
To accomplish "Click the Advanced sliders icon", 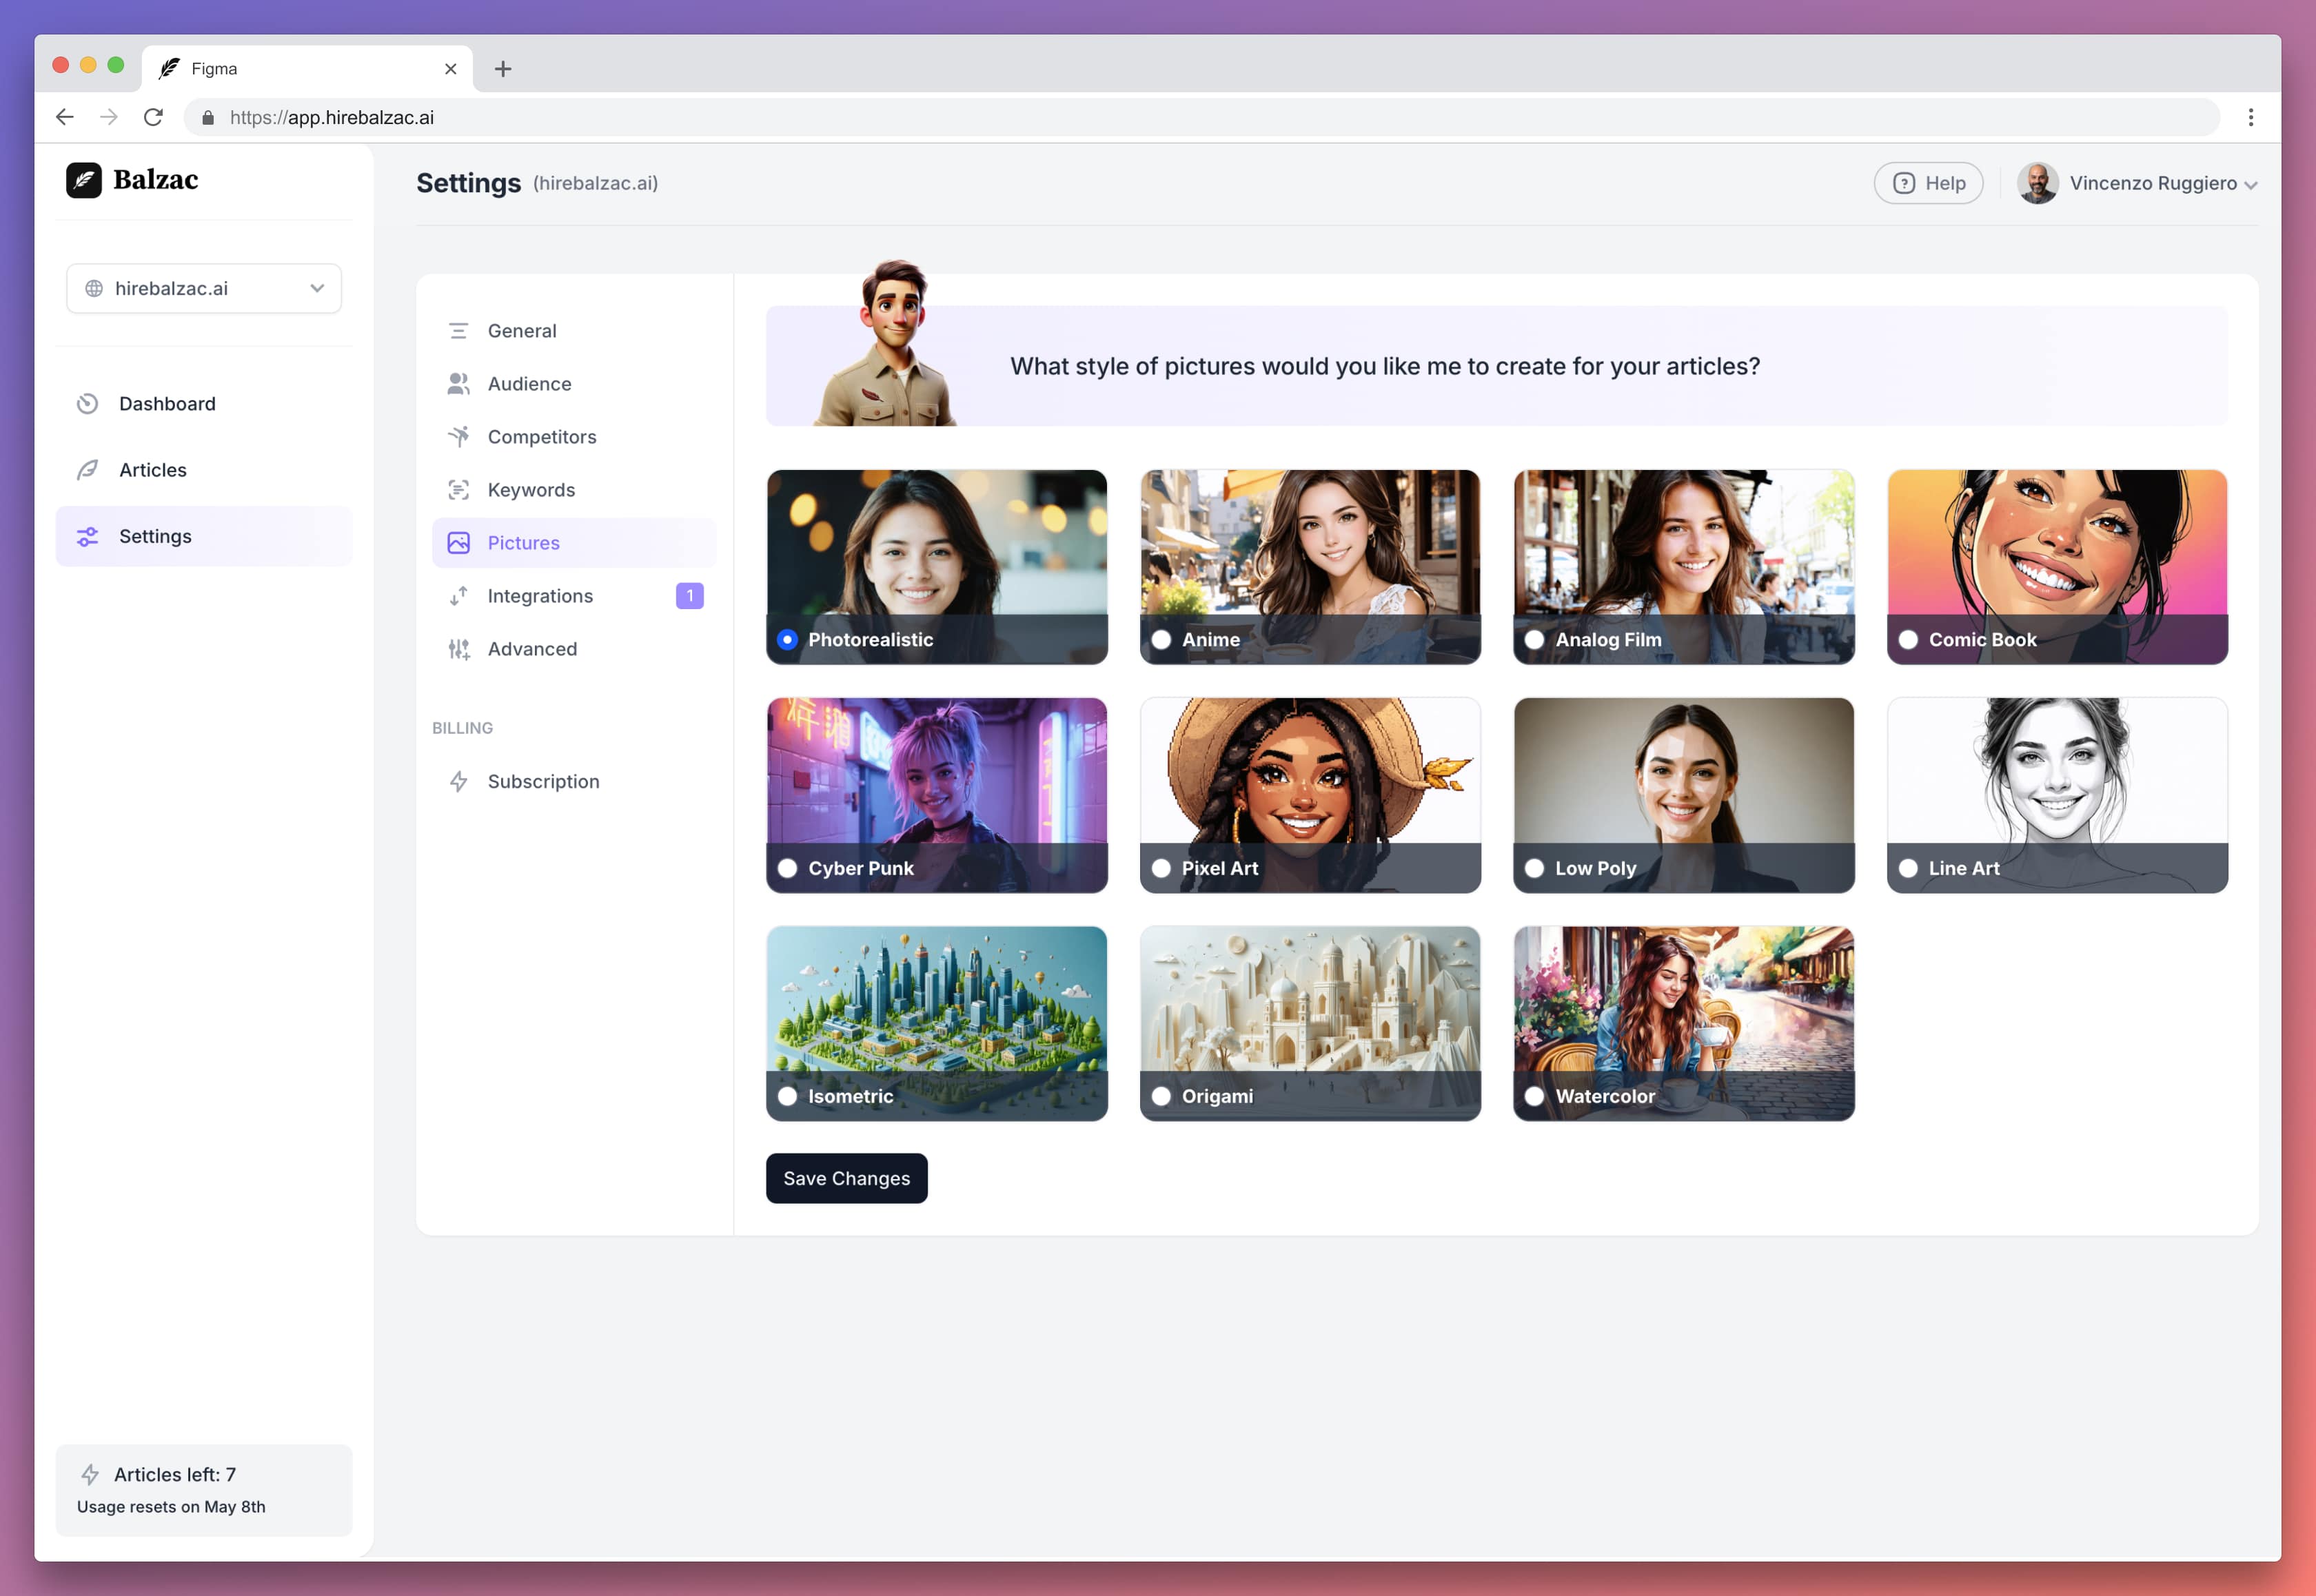I will click(x=459, y=649).
